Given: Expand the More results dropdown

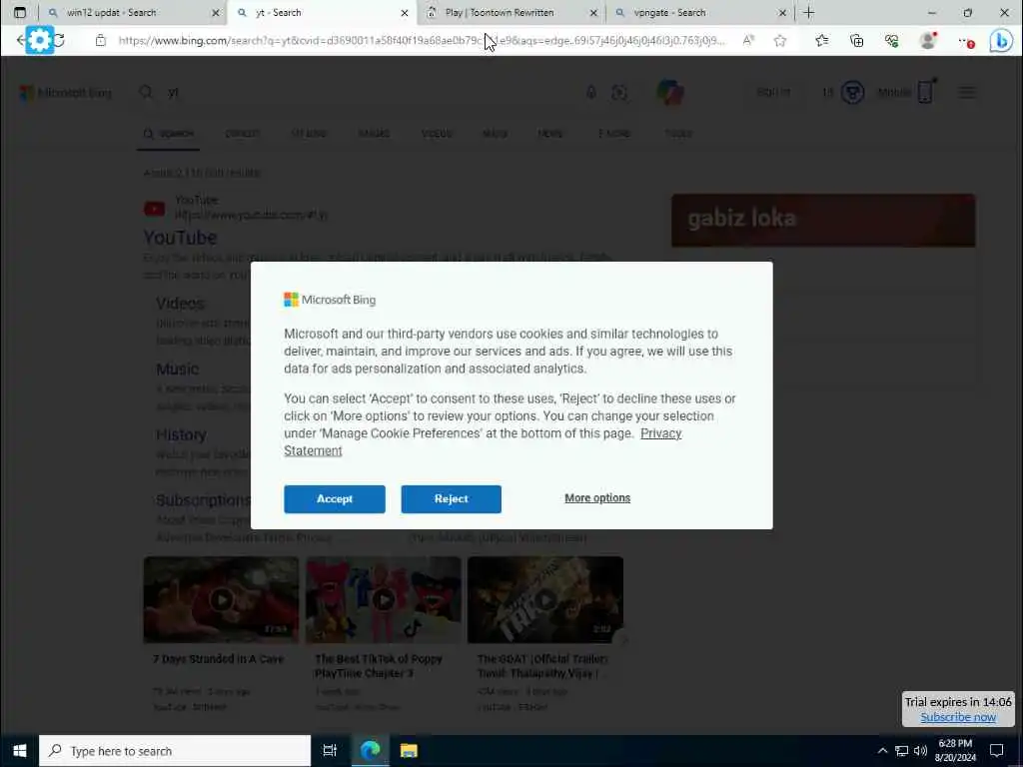Looking at the screenshot, I should coord(613,134).
